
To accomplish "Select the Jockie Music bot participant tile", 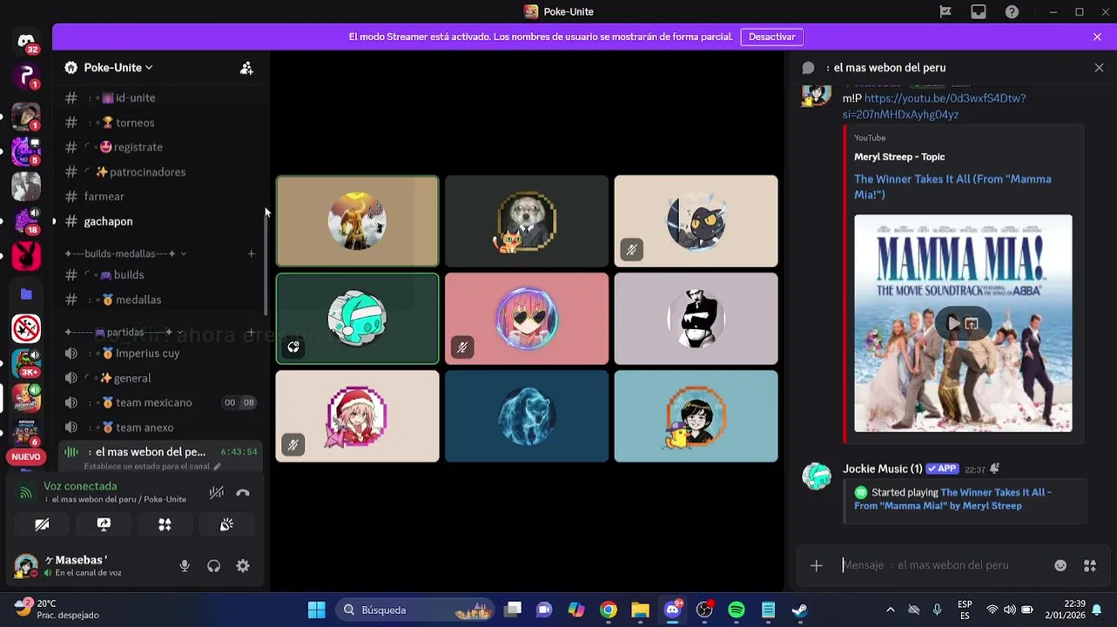I will (358, 319).
